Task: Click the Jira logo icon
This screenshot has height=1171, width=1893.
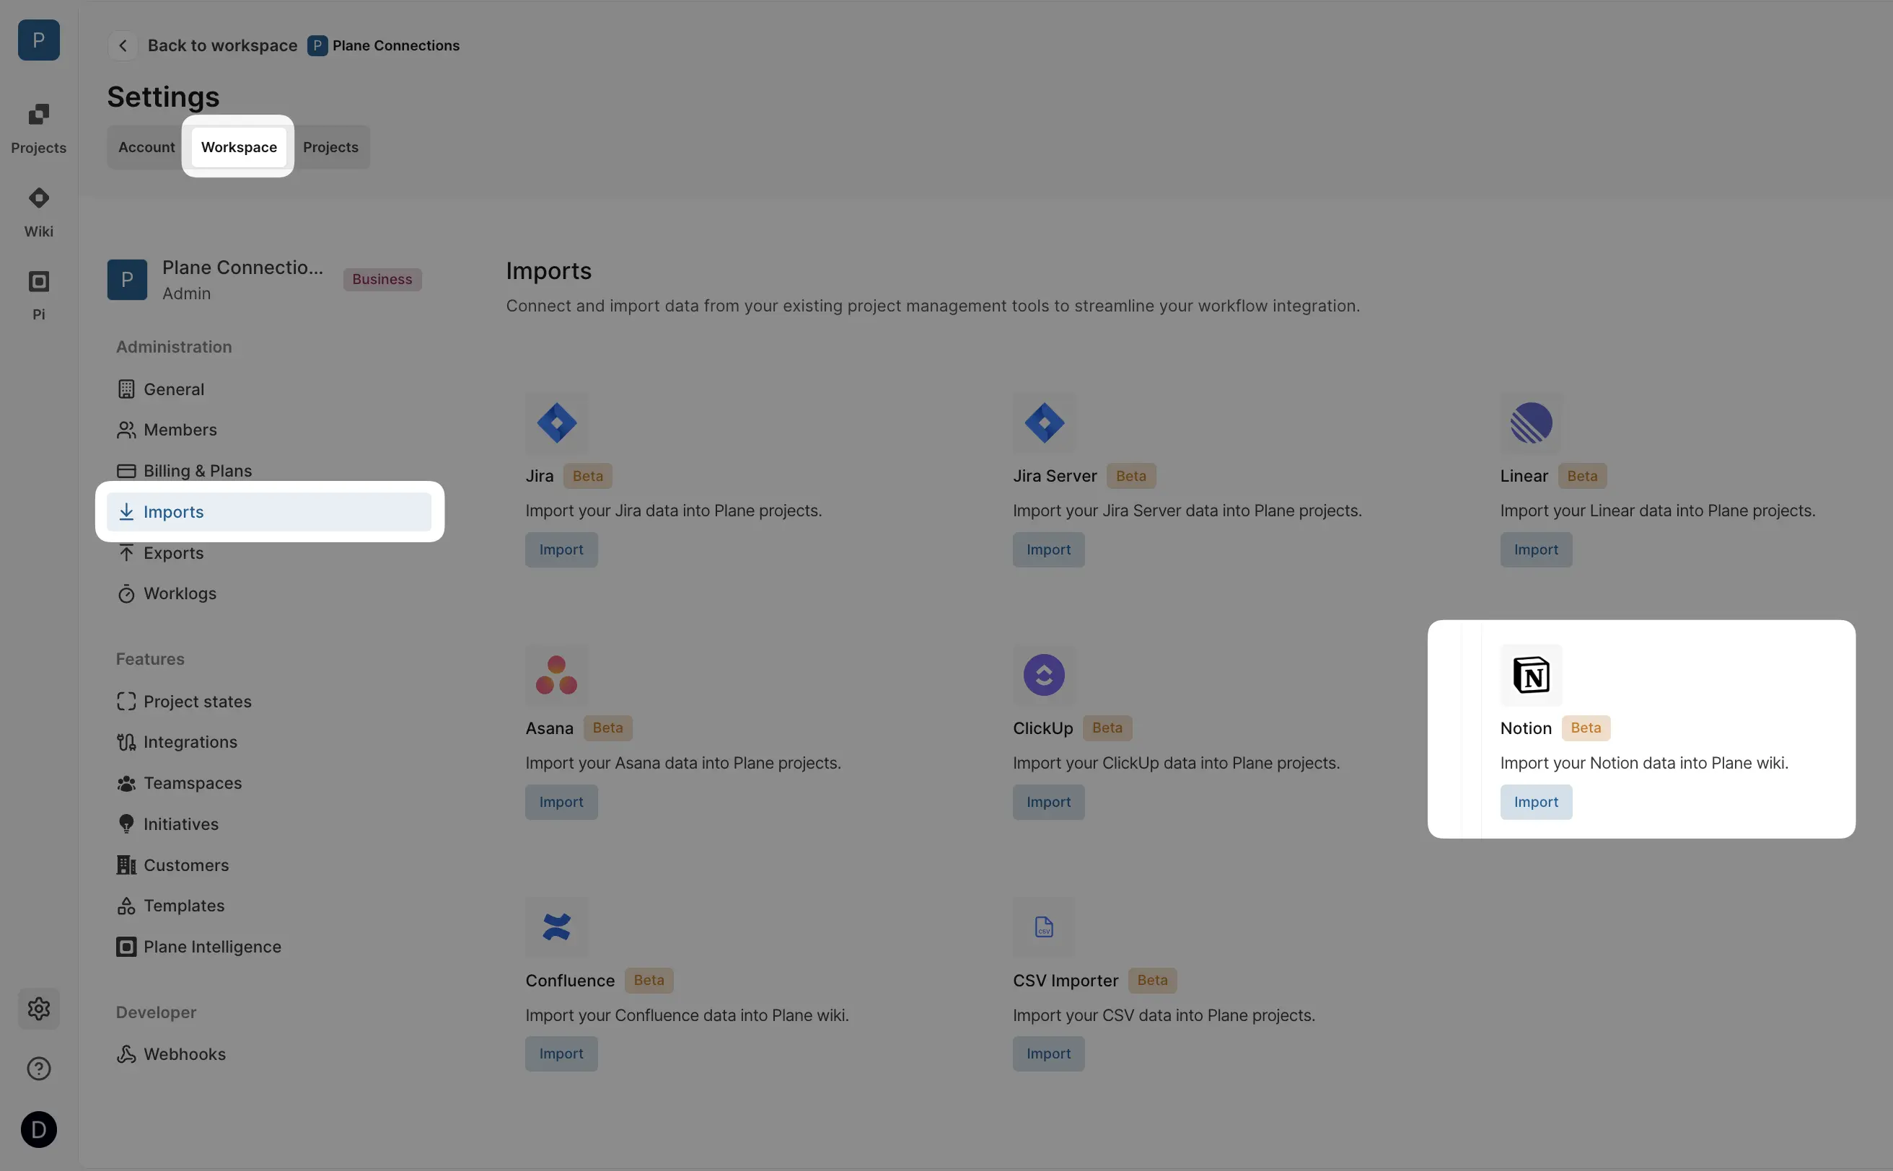Action: pyautogui.click(x=556, y=423)
